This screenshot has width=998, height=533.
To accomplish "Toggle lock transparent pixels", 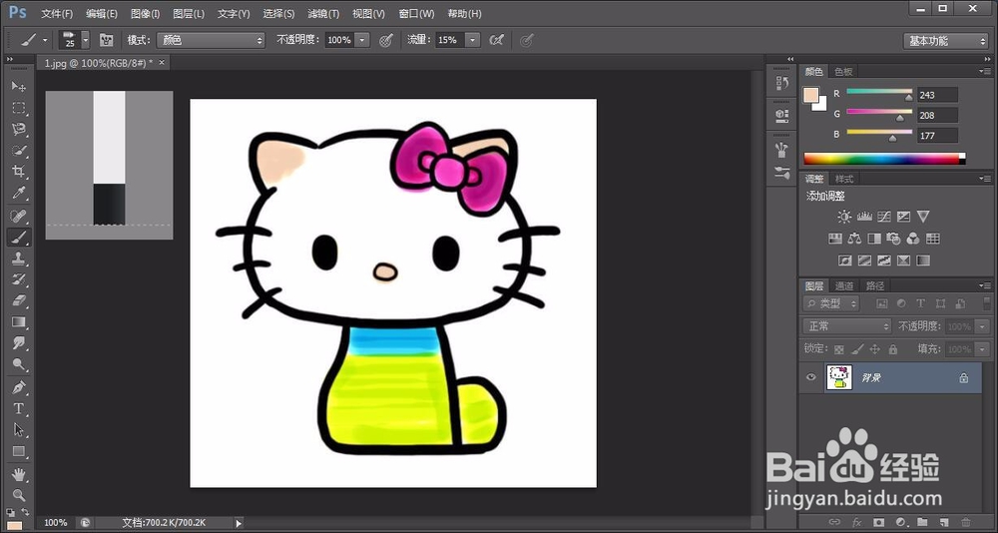I will pos(839,349).
